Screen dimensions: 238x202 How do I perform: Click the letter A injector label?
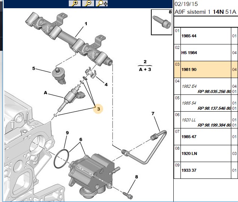(46, 93)
